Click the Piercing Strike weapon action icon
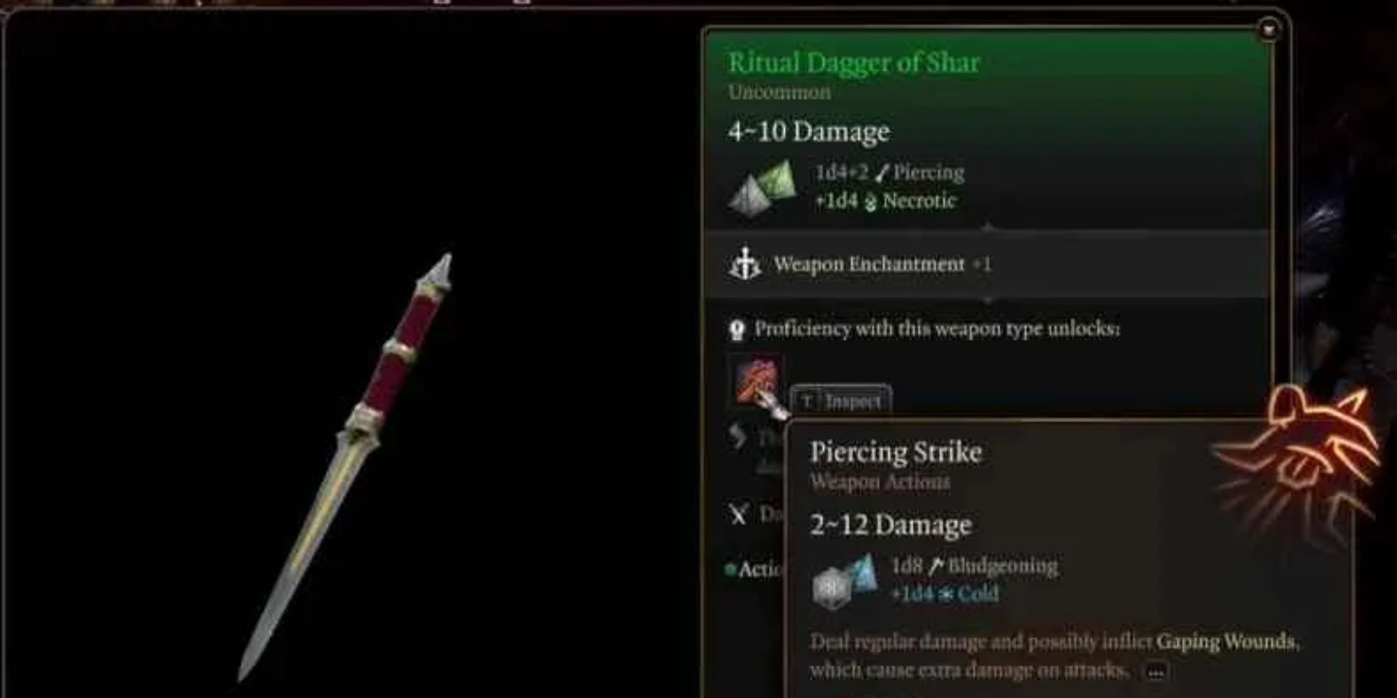1397x698 pixels. (x=756, y=381)
